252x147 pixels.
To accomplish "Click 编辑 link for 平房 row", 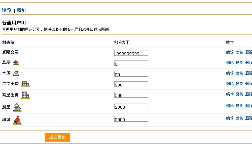I will 230,73.
